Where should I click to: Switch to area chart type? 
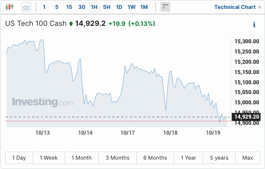pos(26,7)
